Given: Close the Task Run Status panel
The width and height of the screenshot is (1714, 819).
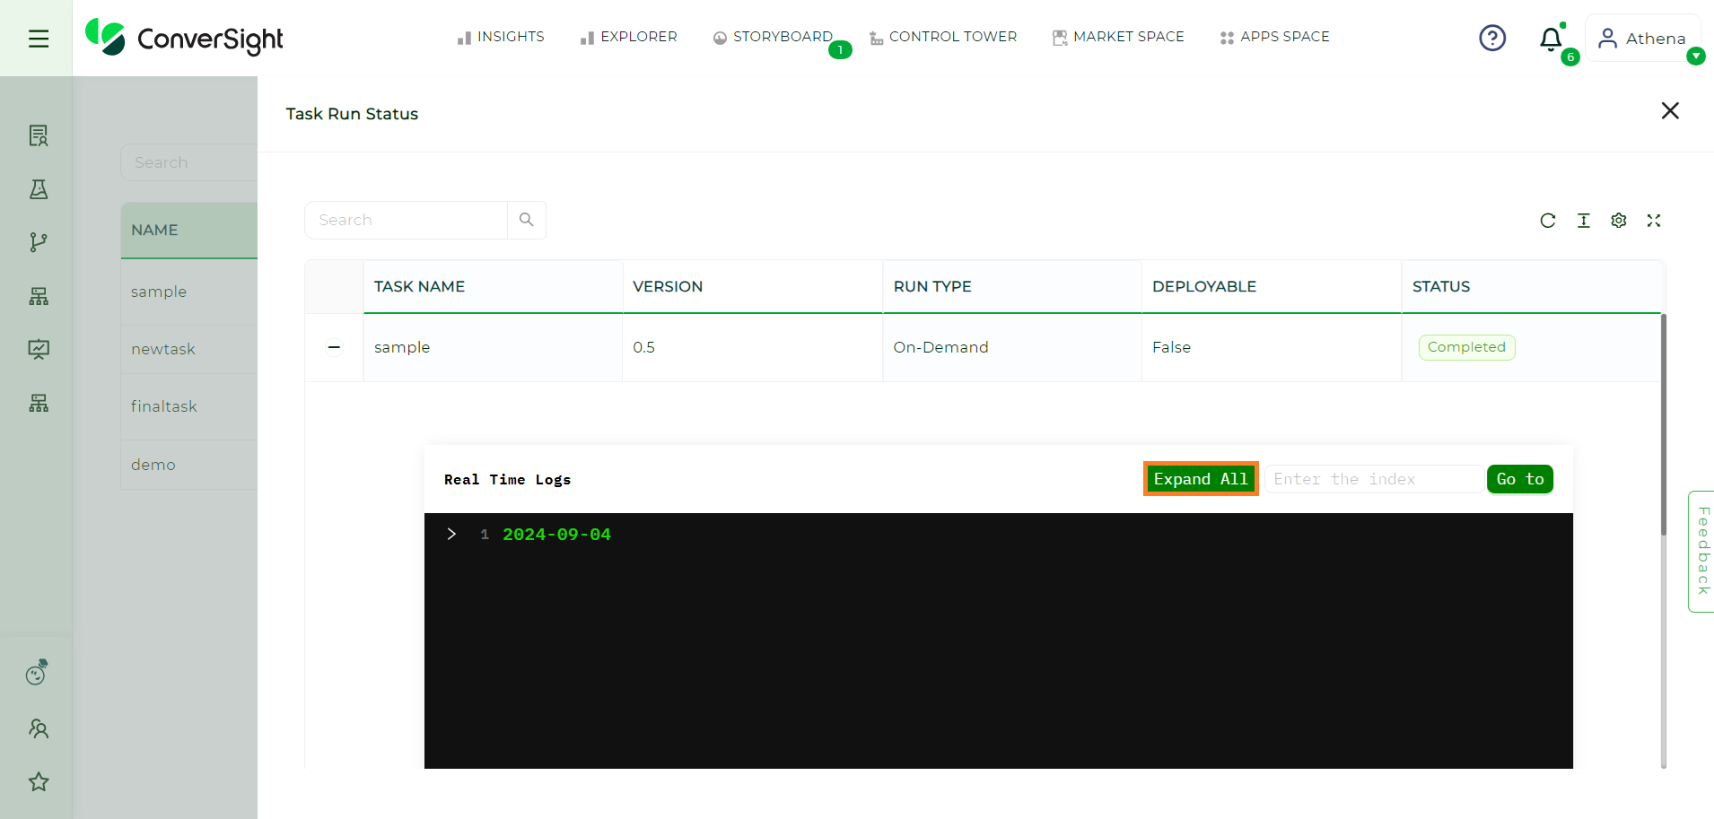Looking at the screenshot, I should [x=1670, y=110].
